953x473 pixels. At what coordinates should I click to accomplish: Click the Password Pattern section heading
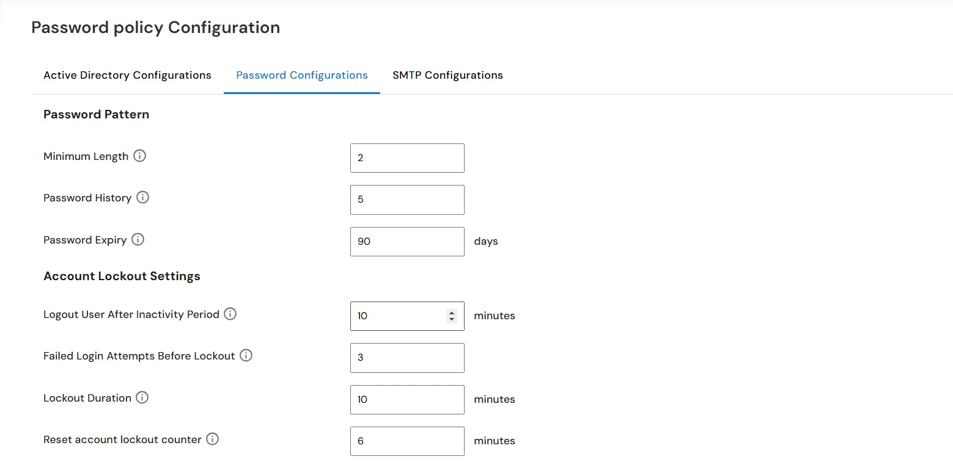click(x=96, y=114)
